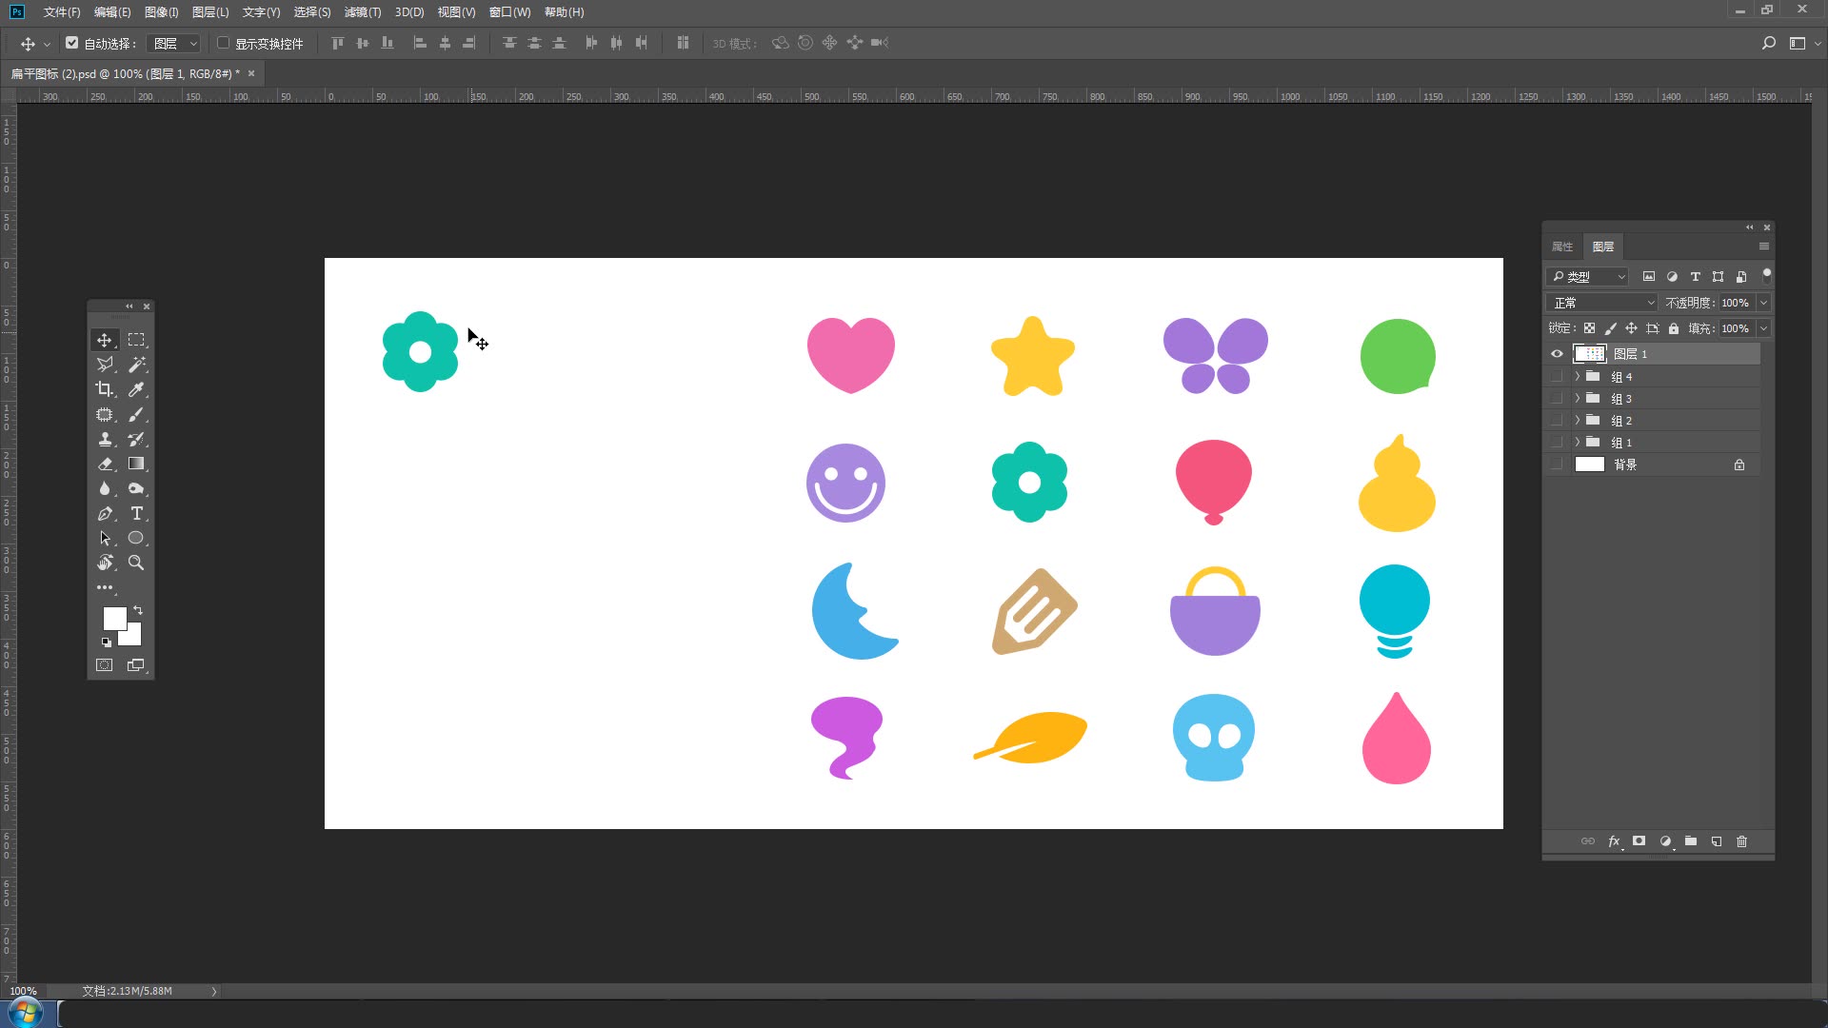This screenshot has height=1028, width=1828.
Task: Create a new group folder button
Action: (x=1691, y=841)
